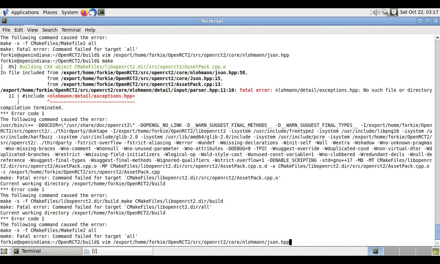Minimize the Terminal window

point(420,21)
